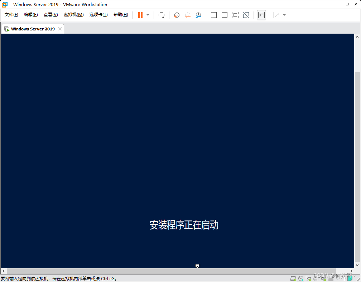Toggle the thumbnail bar view

click(x=225, y=15)
